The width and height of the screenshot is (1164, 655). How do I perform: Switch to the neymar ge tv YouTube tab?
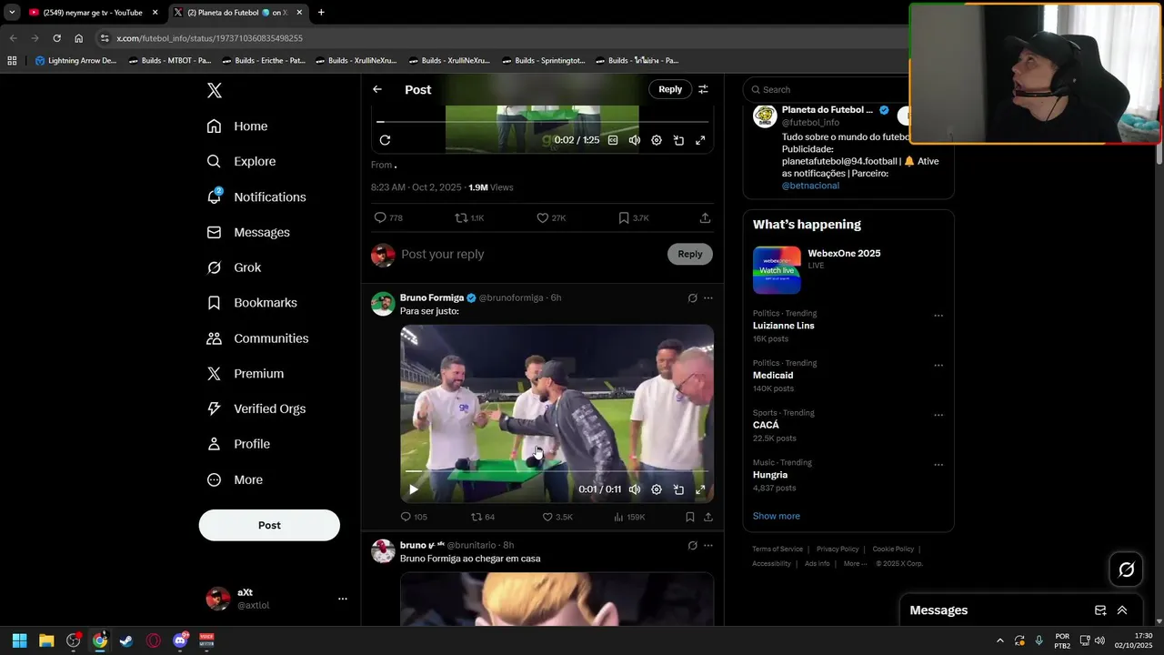coord(93,13)
